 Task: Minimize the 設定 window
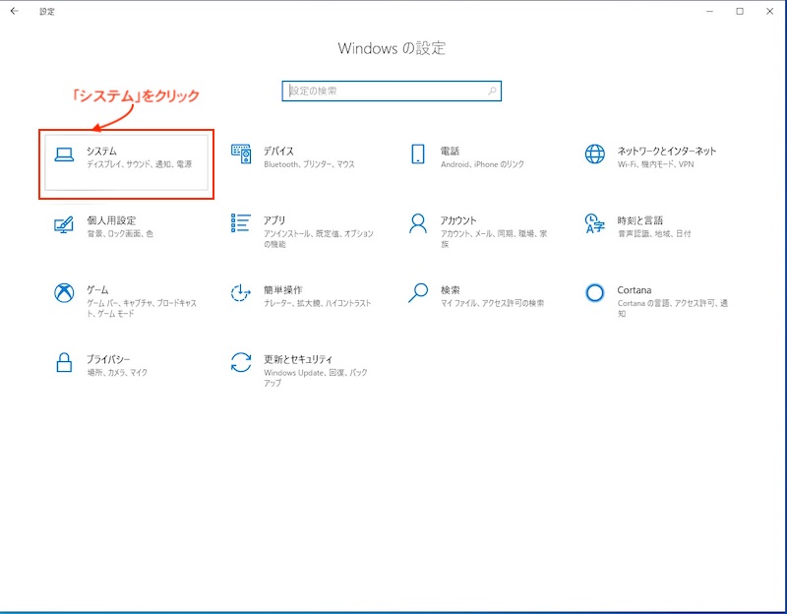click(709, 11)
